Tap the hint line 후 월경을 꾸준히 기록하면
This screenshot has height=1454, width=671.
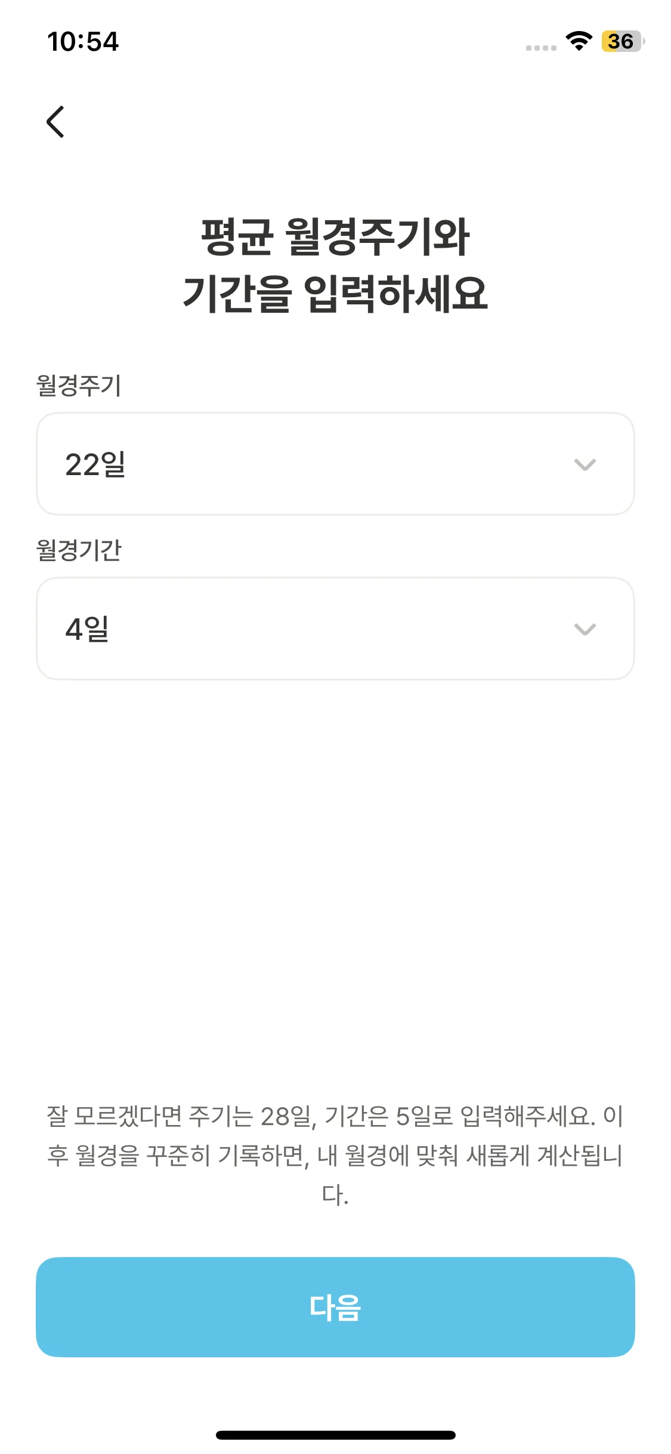335,1156
